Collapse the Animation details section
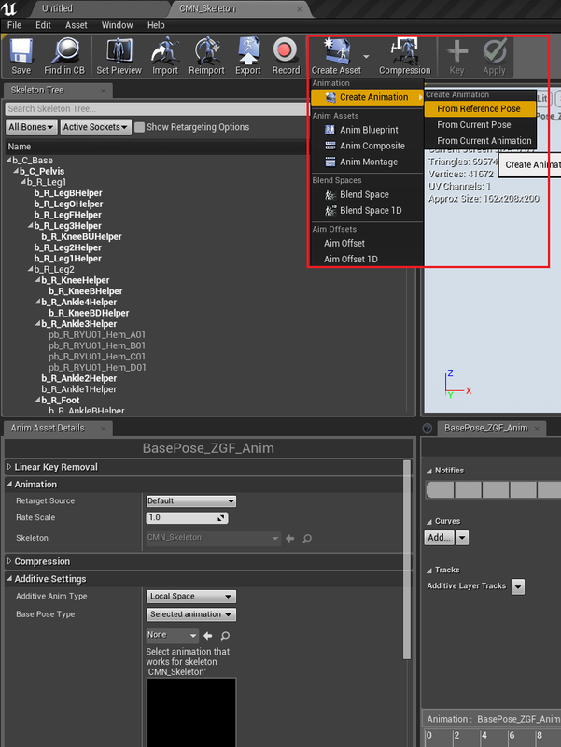Viewport: 561px width, 747px height. coord(9,484)
